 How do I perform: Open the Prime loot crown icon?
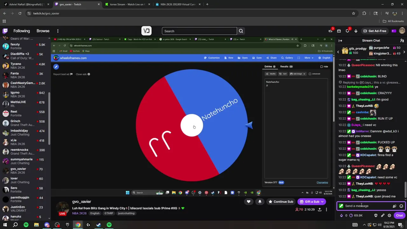[x=330, y=31]
